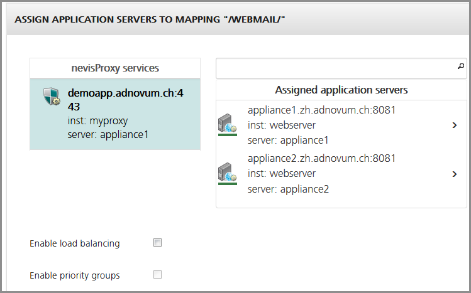Click the nevisProxy shield icon for demoapp.adnovum.ch

tap(52, 97)
